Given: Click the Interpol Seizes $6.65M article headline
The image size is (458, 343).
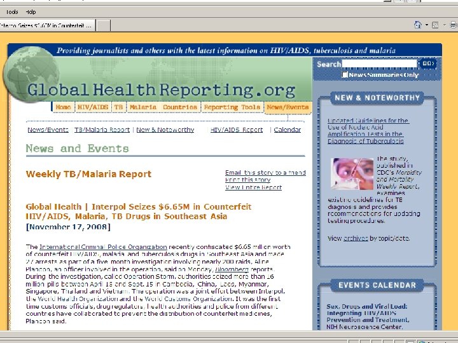Looking at the screenshot, I should click(x=139, y=212).
